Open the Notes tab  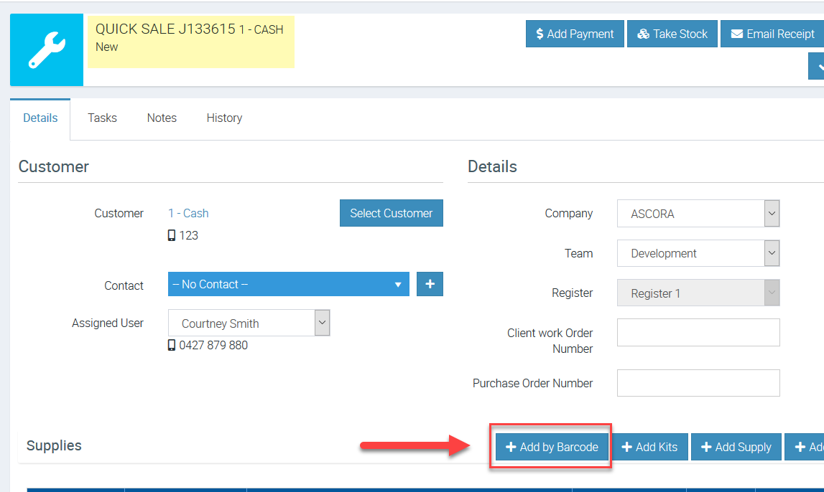tap(162, 118)
